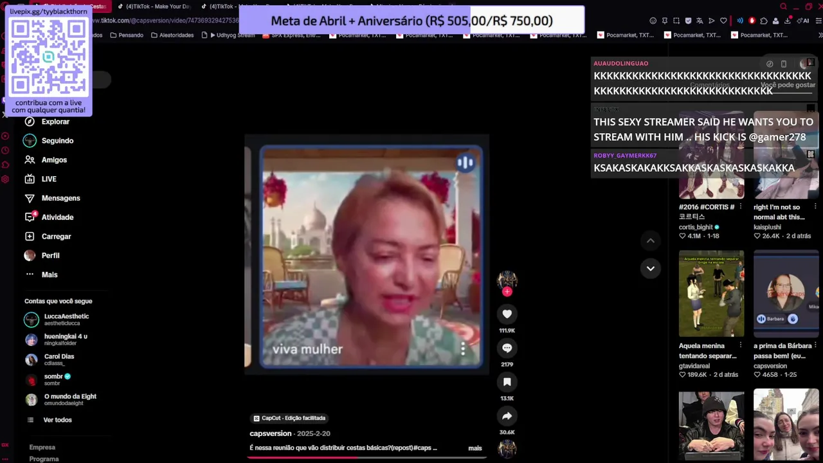
Task: Open the Amigos section
Action: (46, 159)
